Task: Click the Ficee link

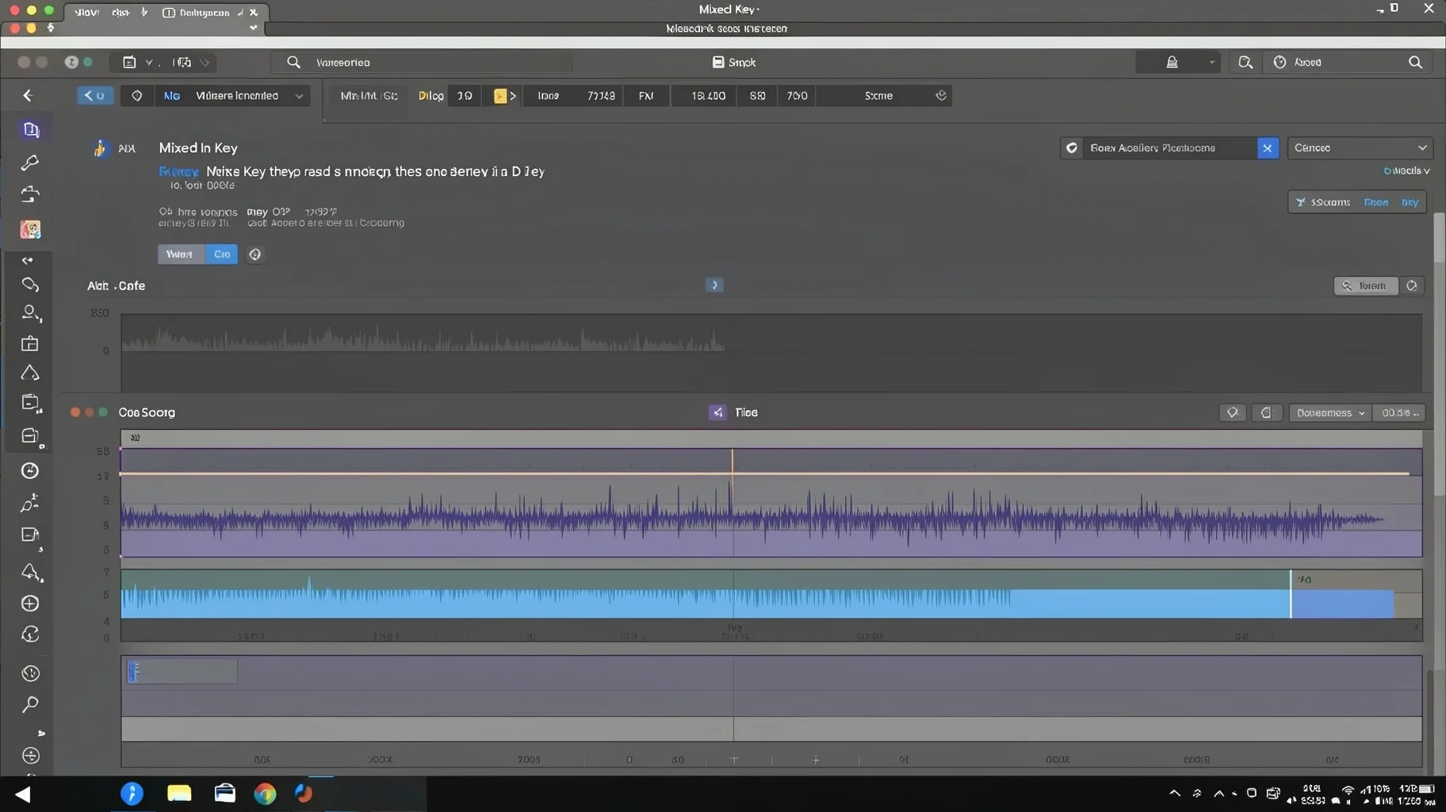Action: [x=1375, y=202]
